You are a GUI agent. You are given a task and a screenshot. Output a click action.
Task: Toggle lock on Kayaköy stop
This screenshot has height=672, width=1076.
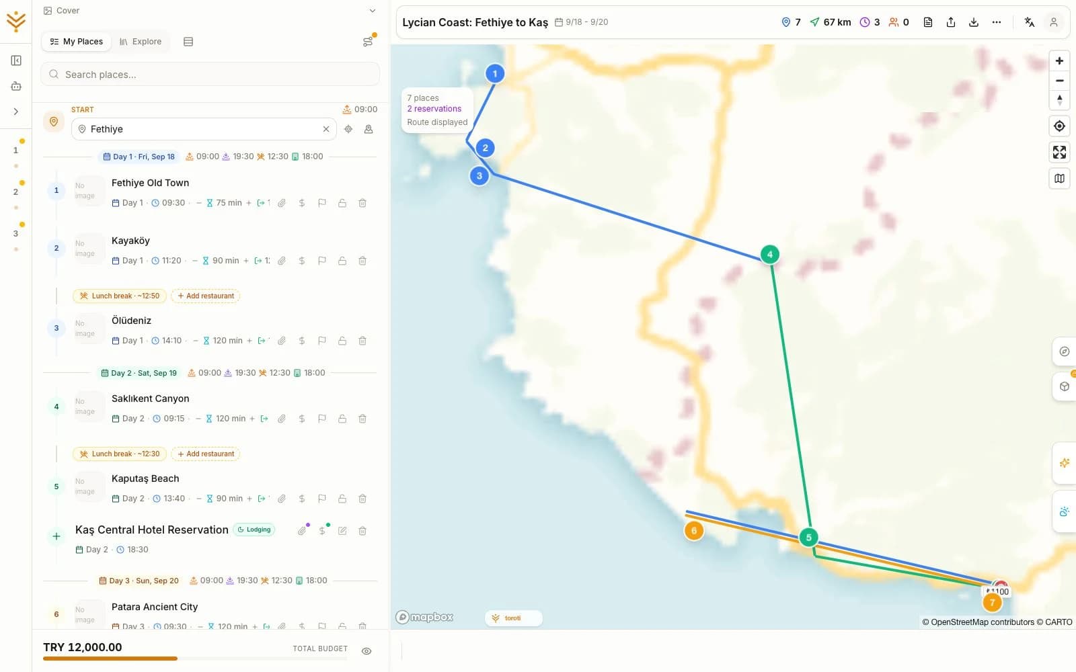[342, 261]
